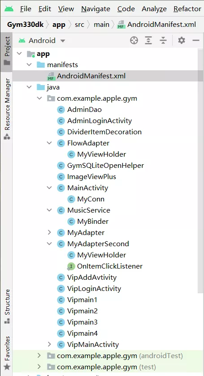The width and height of the screenshot is (204, 376).
Task: Click the Expand All toolbar icon
Action: pyautogui.click(x=148, y=40)
